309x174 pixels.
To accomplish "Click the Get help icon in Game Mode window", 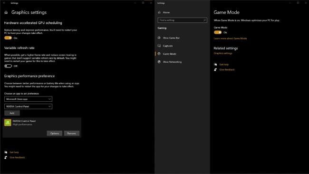I will coord(215,64).
